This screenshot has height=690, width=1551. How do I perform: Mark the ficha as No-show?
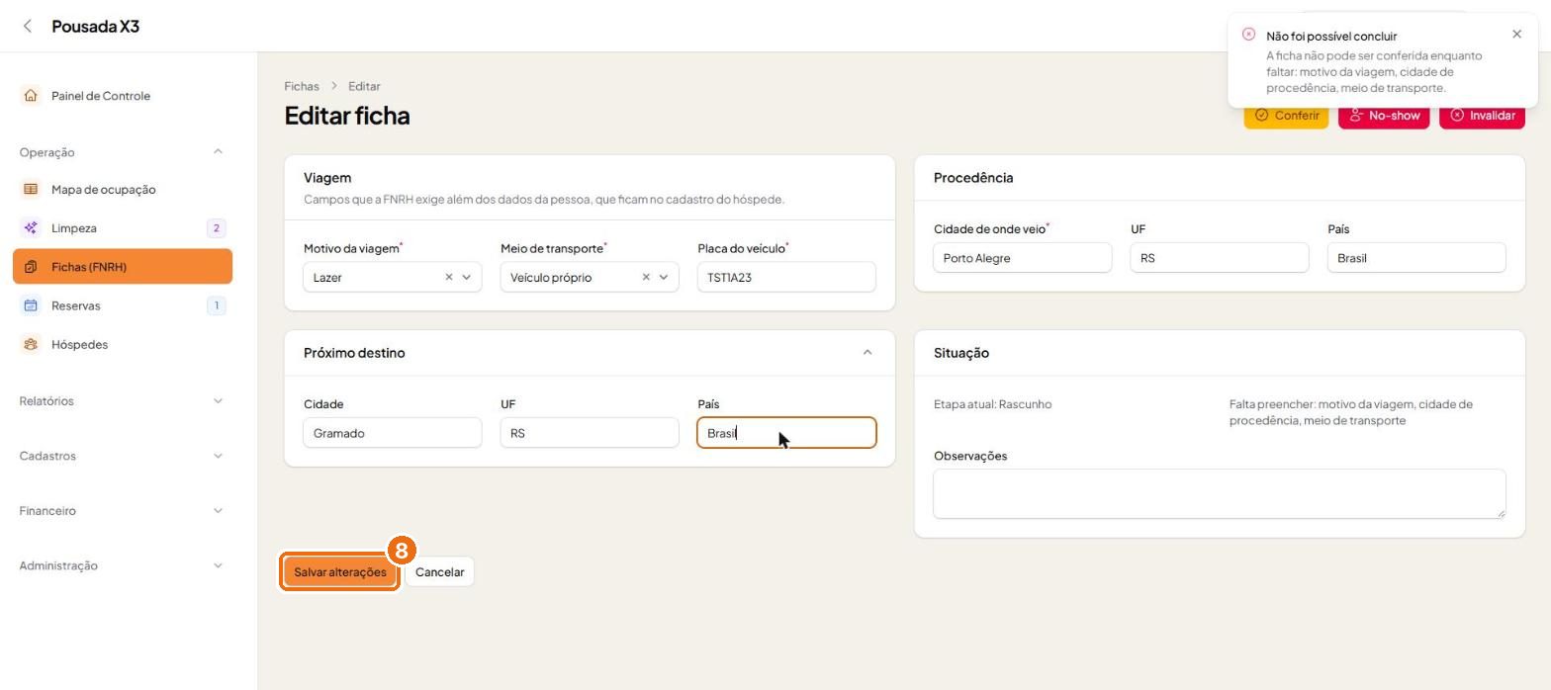(1384, 116)
